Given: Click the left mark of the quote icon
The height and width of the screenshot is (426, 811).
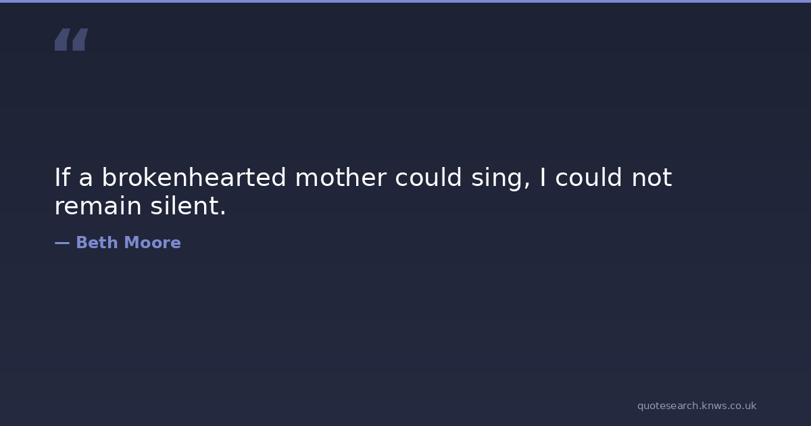Looking at the screenshot, I should [x=62, y=39].
